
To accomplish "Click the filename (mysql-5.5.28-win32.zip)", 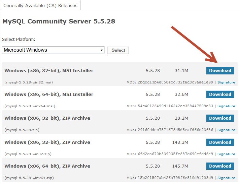I will coord(28,154).
